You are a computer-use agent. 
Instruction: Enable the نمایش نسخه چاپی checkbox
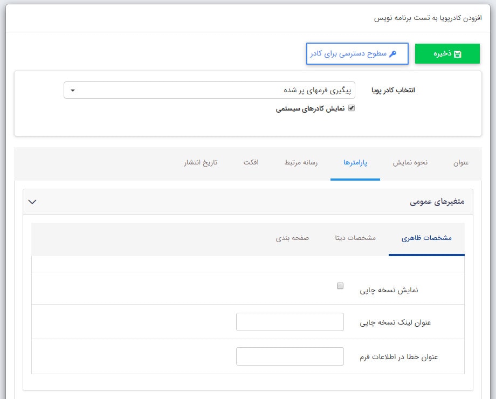click(x=340, y=286)
